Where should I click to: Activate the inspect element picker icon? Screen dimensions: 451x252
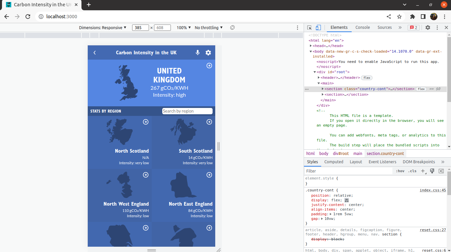tap(309, 27)
